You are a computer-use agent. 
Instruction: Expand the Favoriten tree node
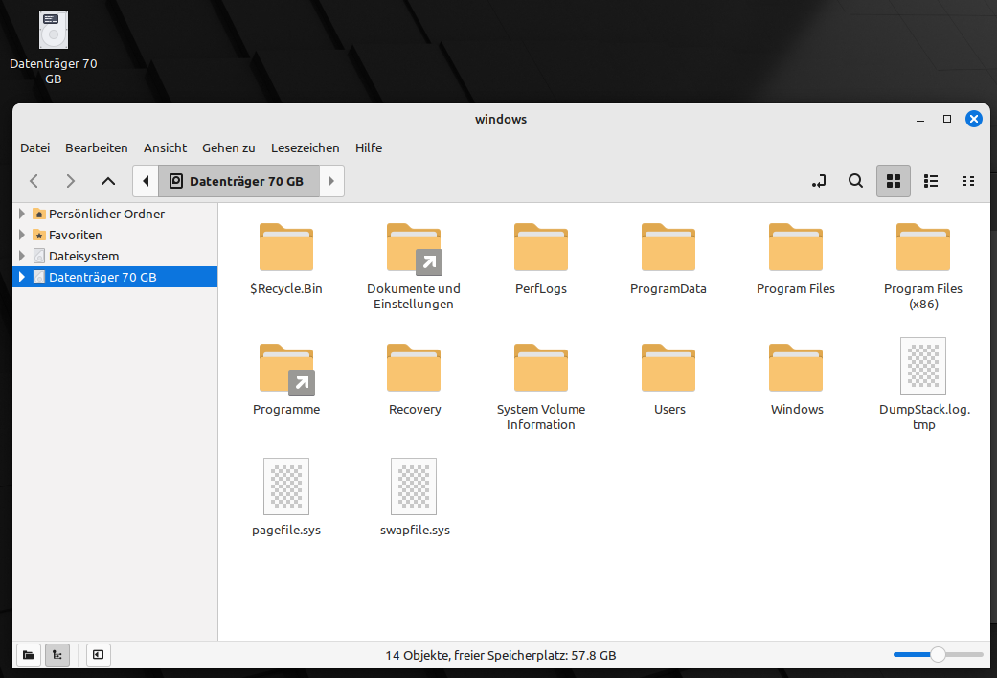tap(22, 235)
